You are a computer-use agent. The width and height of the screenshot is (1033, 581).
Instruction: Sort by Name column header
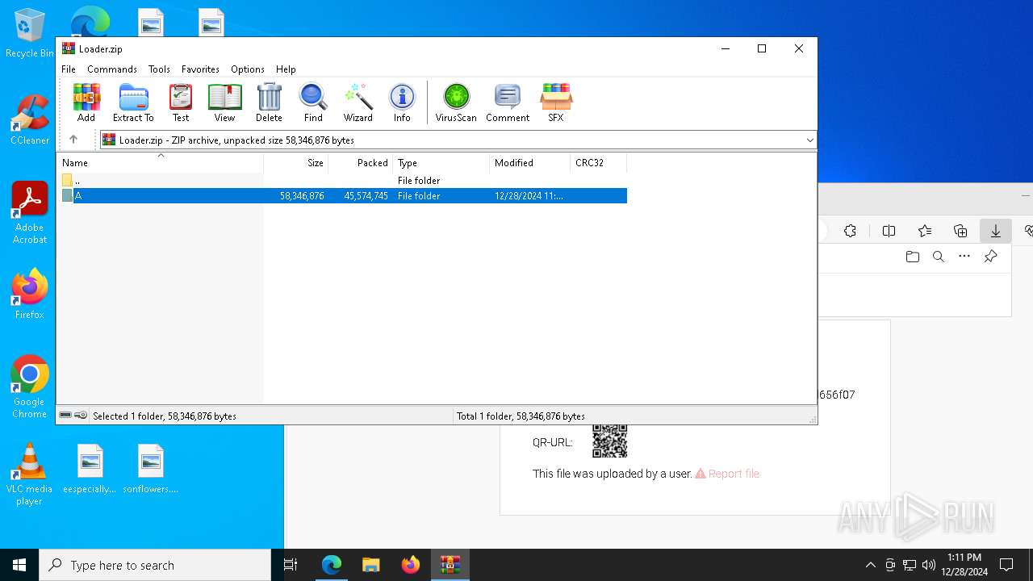tap(160, 163)
